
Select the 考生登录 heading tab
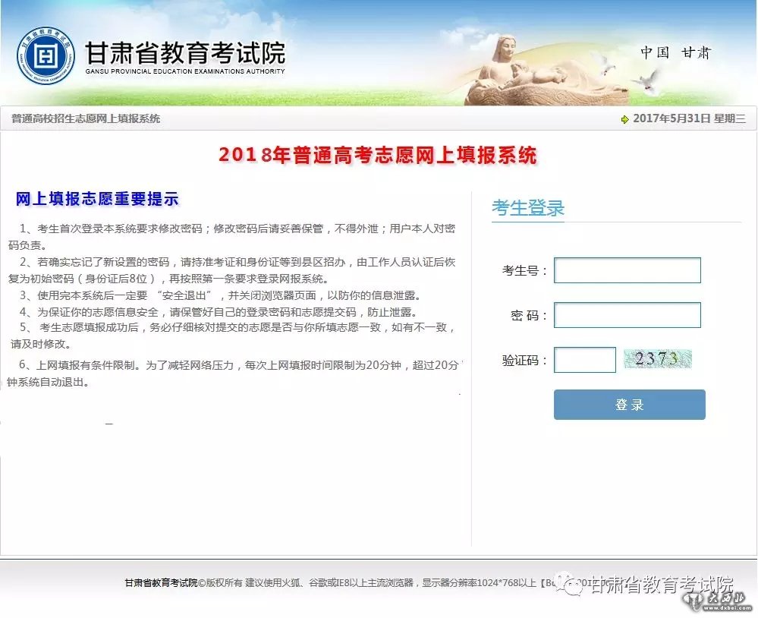point(528,208)
